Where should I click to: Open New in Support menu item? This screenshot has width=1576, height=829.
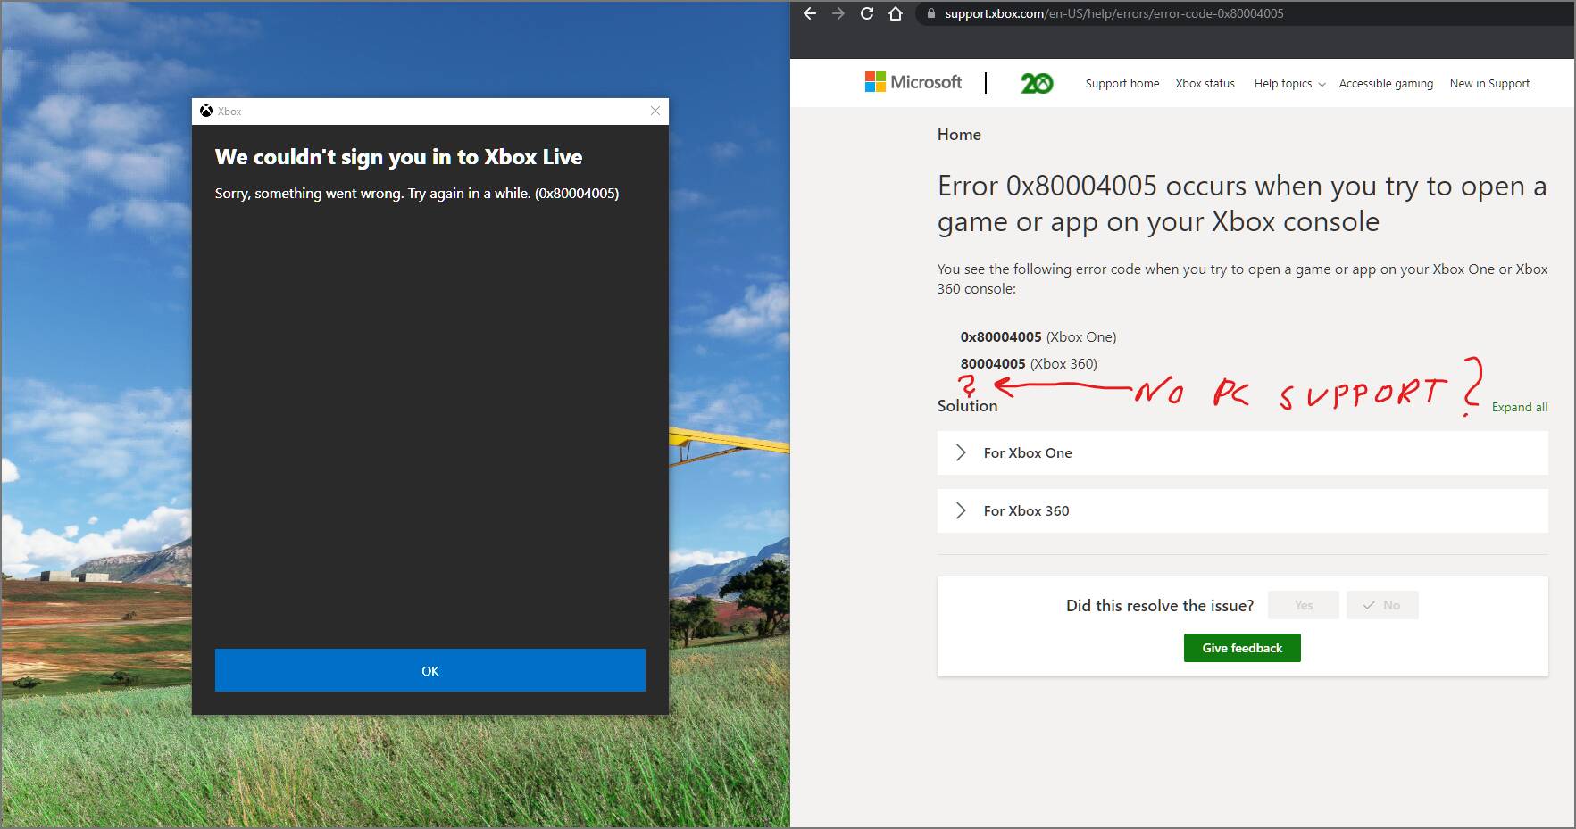pos(1489,83)
